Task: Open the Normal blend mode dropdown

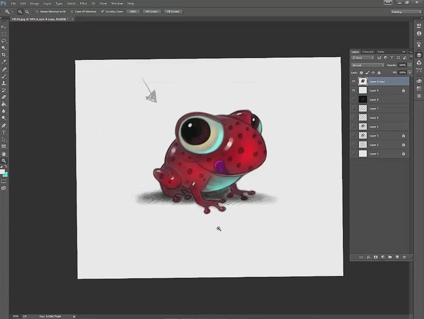Action: [x=368, y=65]
